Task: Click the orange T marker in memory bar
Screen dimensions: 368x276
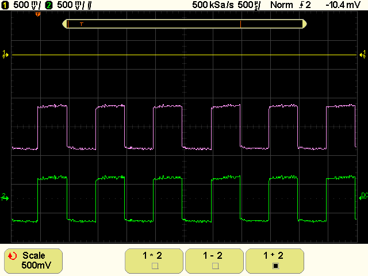Action: point(82,24)
